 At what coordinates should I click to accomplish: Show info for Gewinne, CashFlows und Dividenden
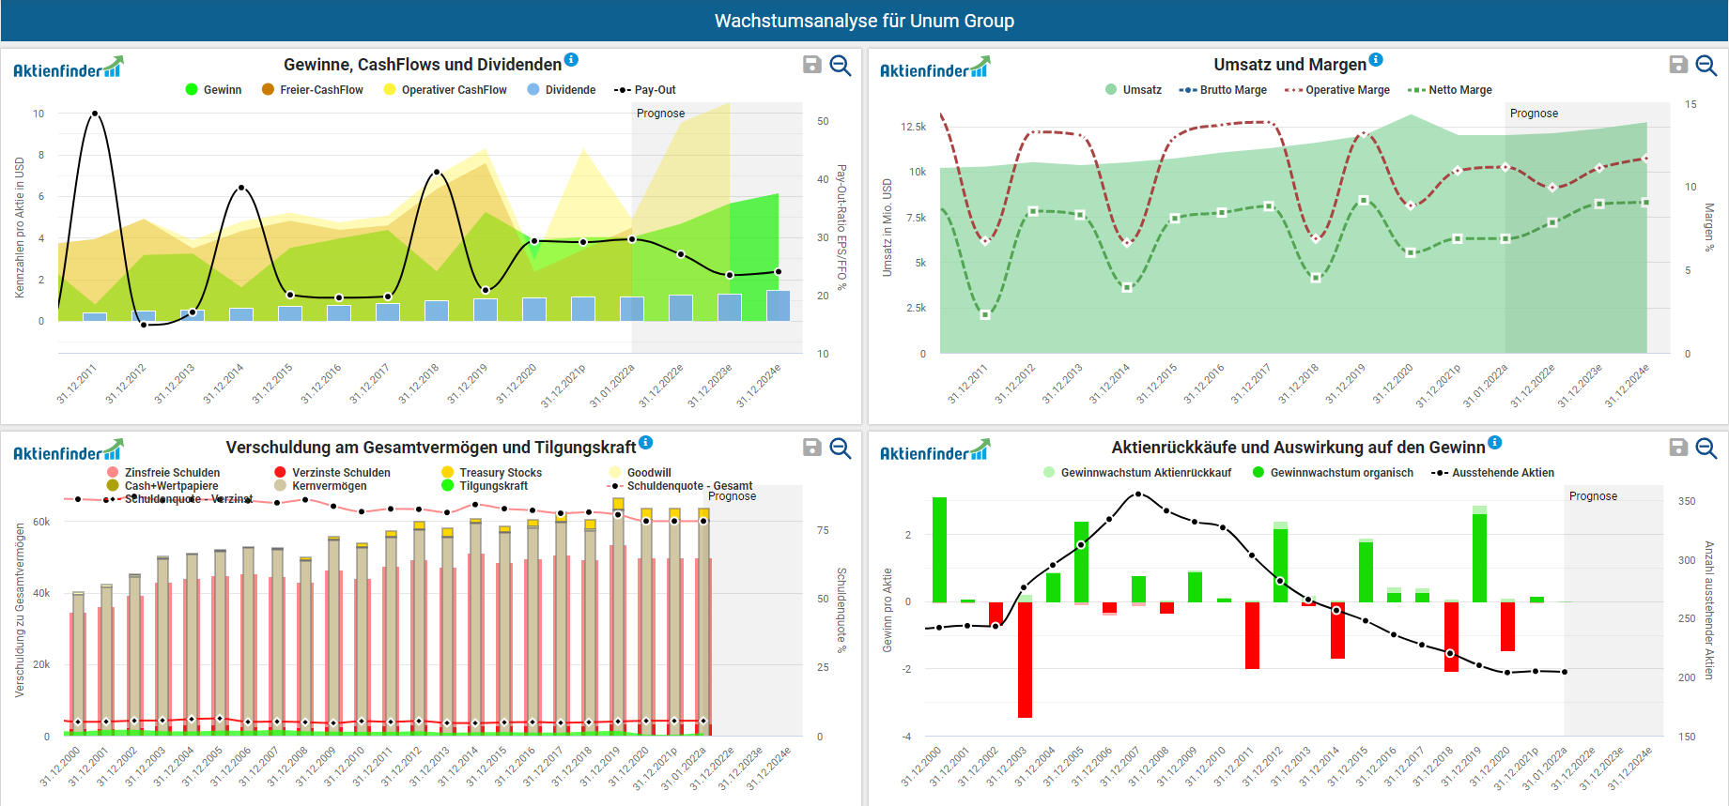(571, 60)
